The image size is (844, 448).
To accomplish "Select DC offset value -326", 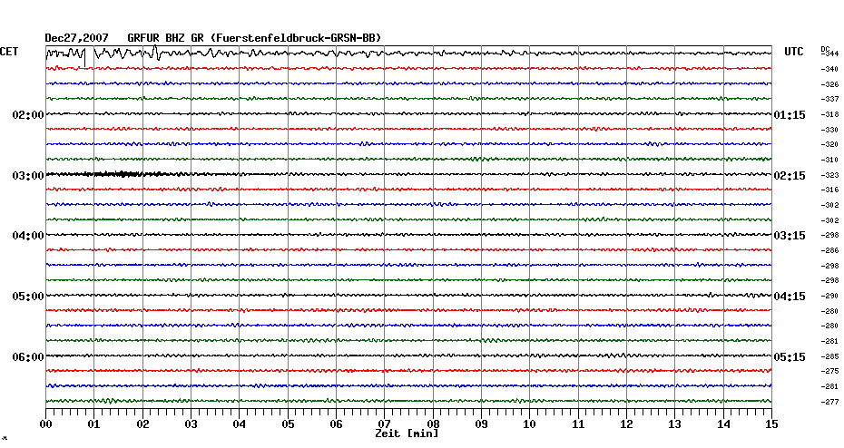I will 830,84.
